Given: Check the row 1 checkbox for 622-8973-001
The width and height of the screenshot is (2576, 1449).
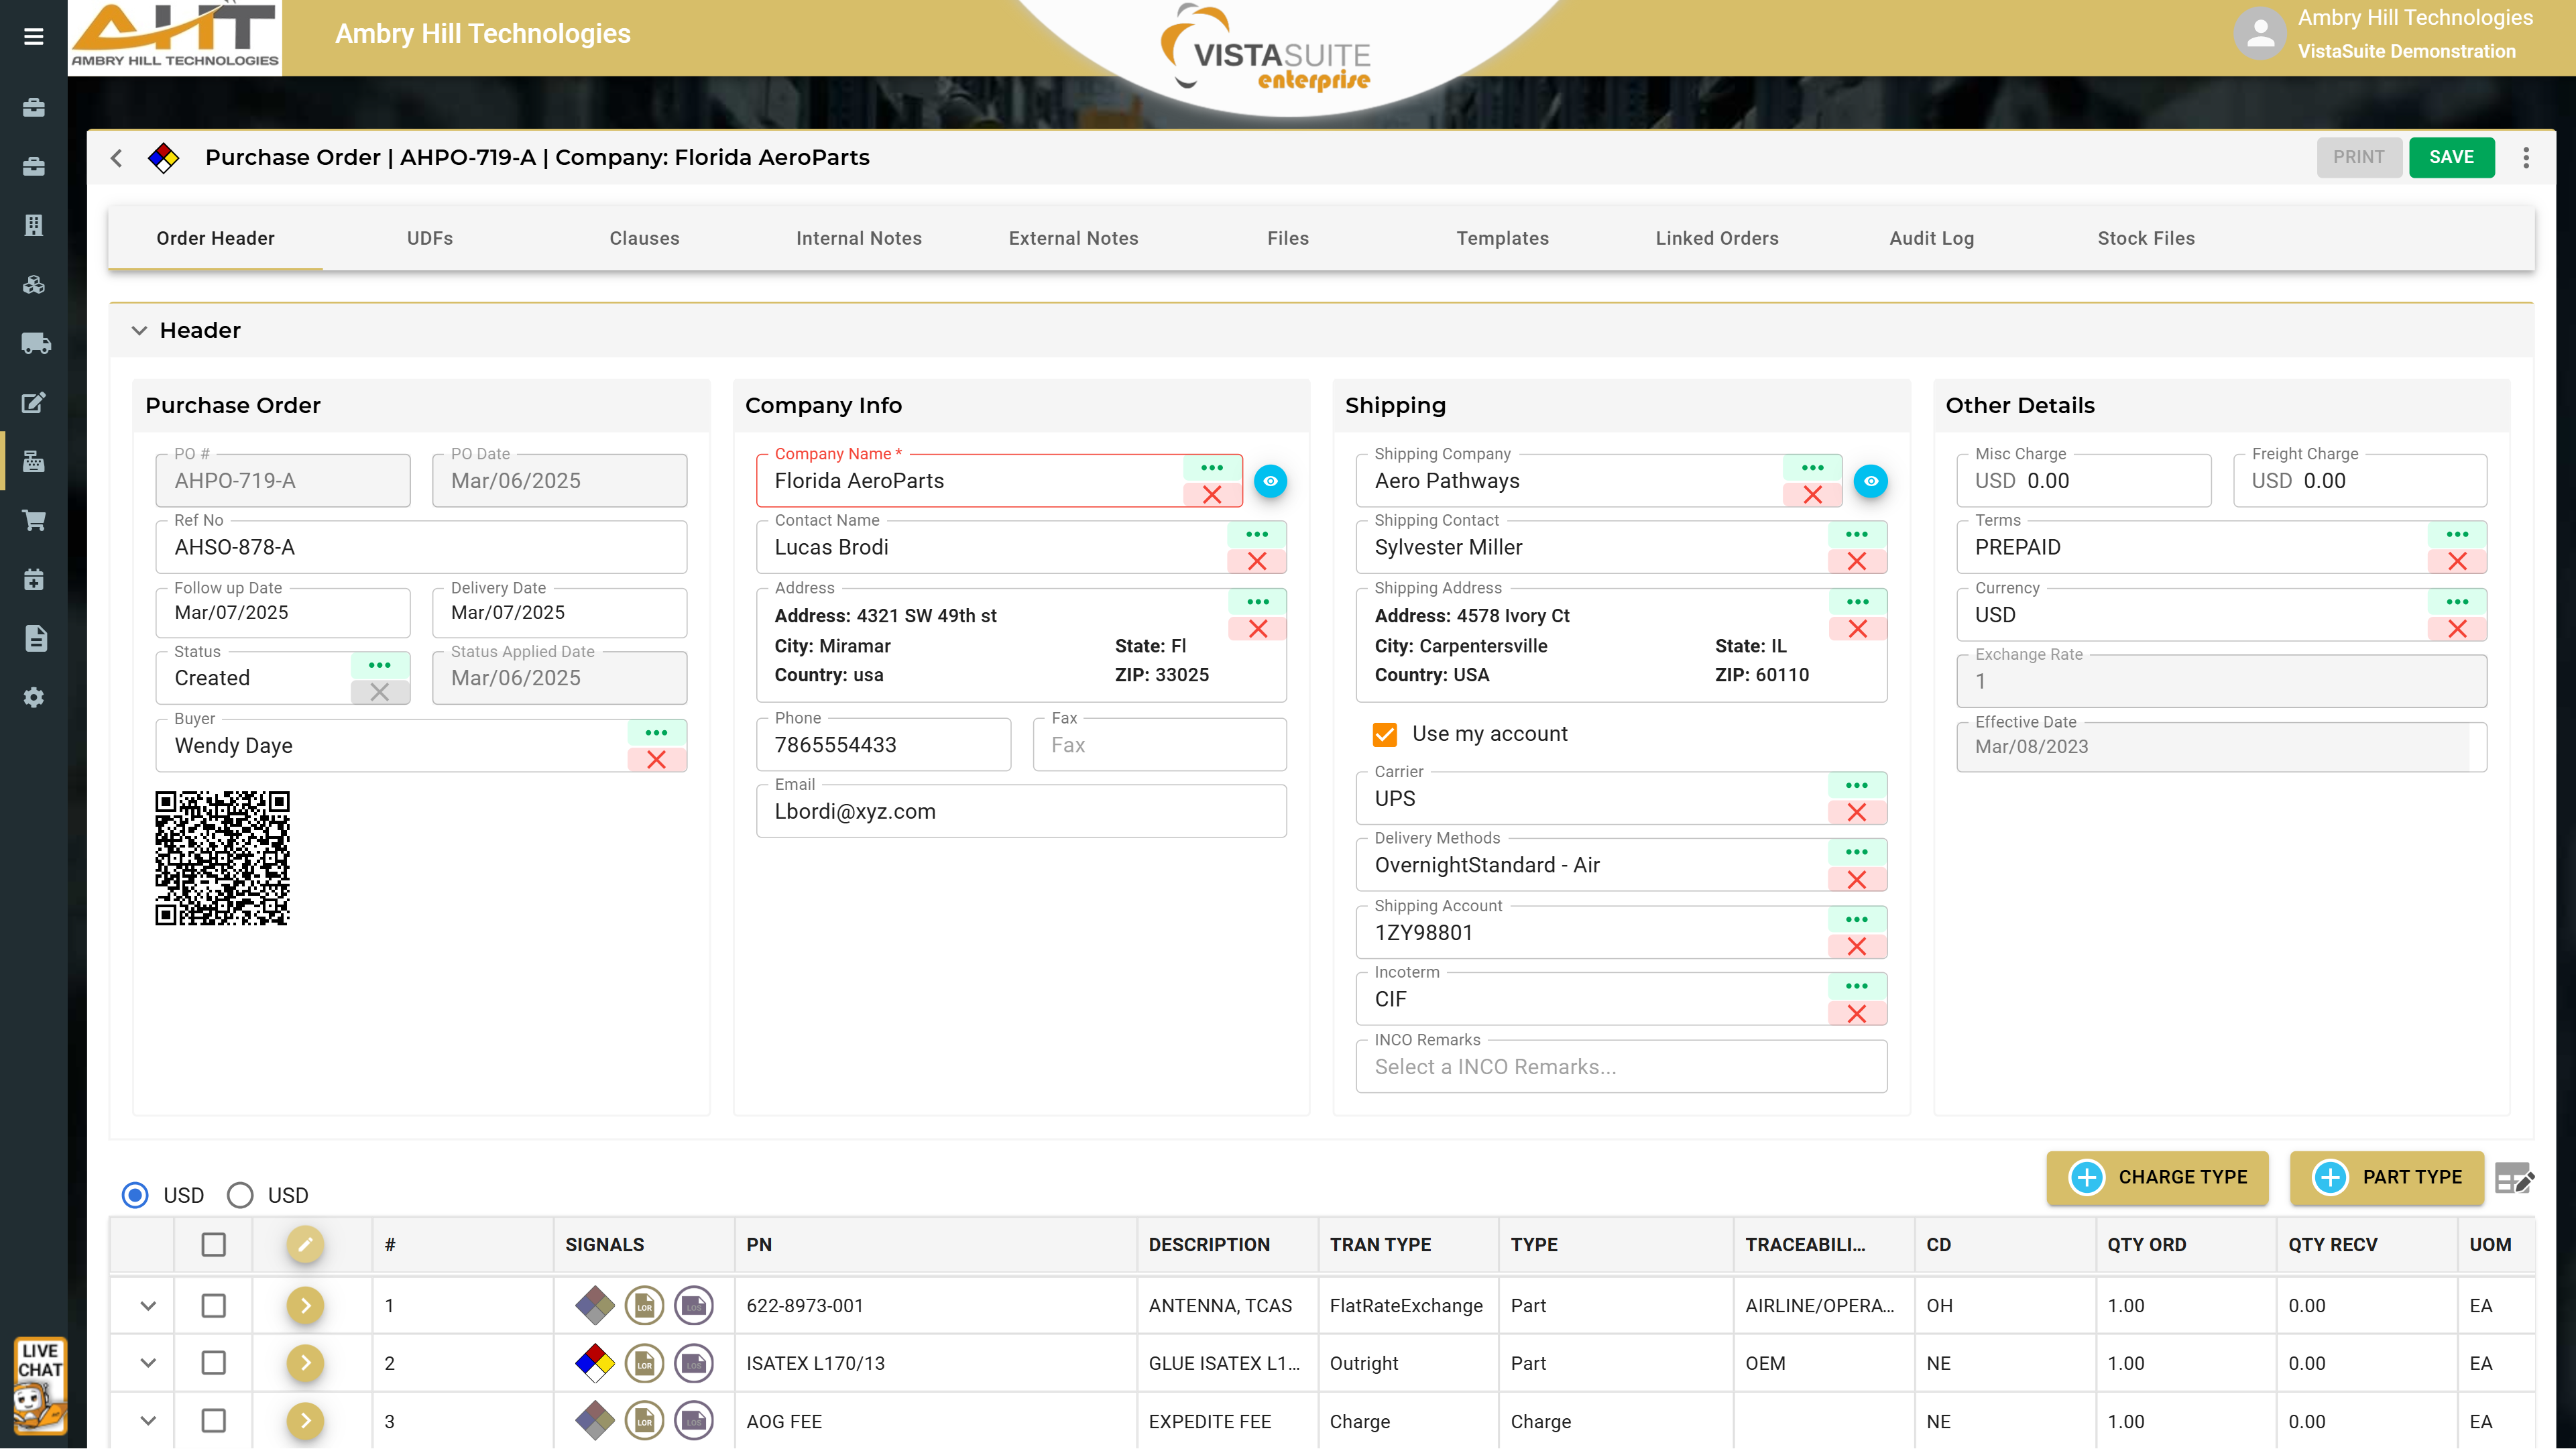Looking at the screenshot, I should point(213,1305).
